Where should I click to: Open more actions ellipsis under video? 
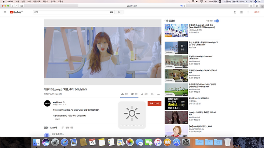[159, 94]
